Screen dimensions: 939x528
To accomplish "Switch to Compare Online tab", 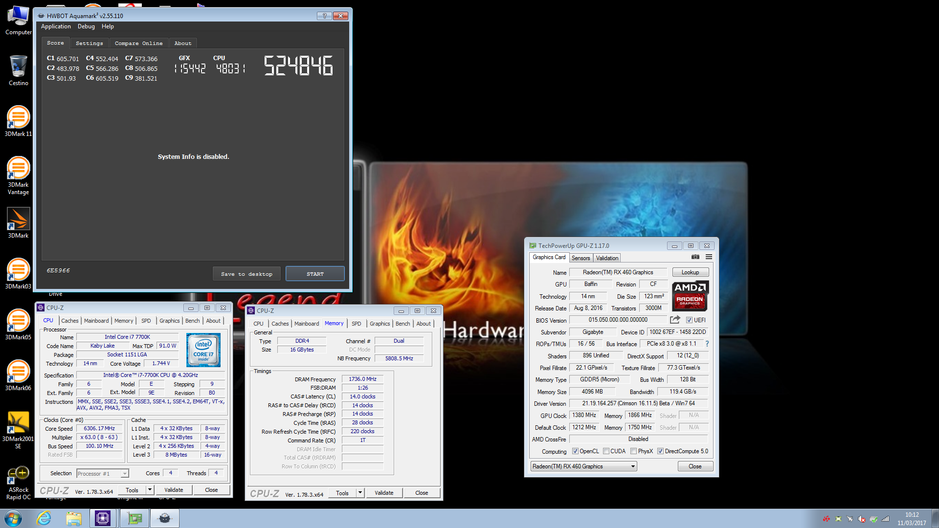I will point(138,43).
